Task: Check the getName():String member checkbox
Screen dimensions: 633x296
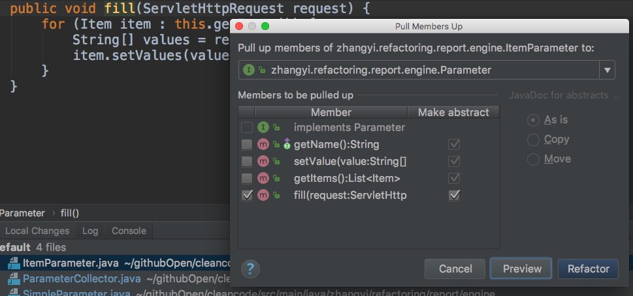Action: 247,144
